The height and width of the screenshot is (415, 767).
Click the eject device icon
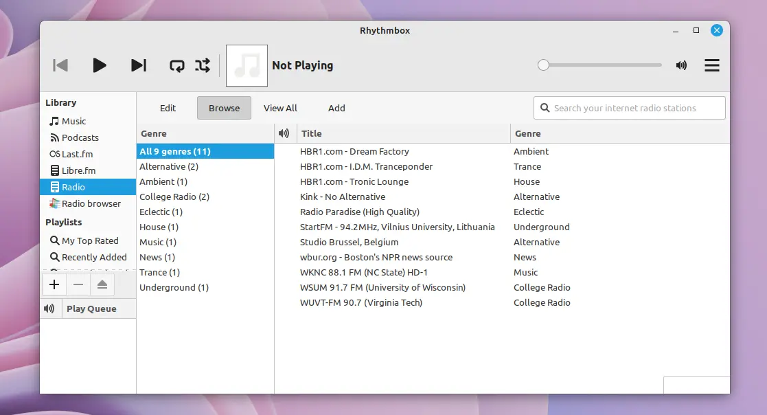(102, 284)
